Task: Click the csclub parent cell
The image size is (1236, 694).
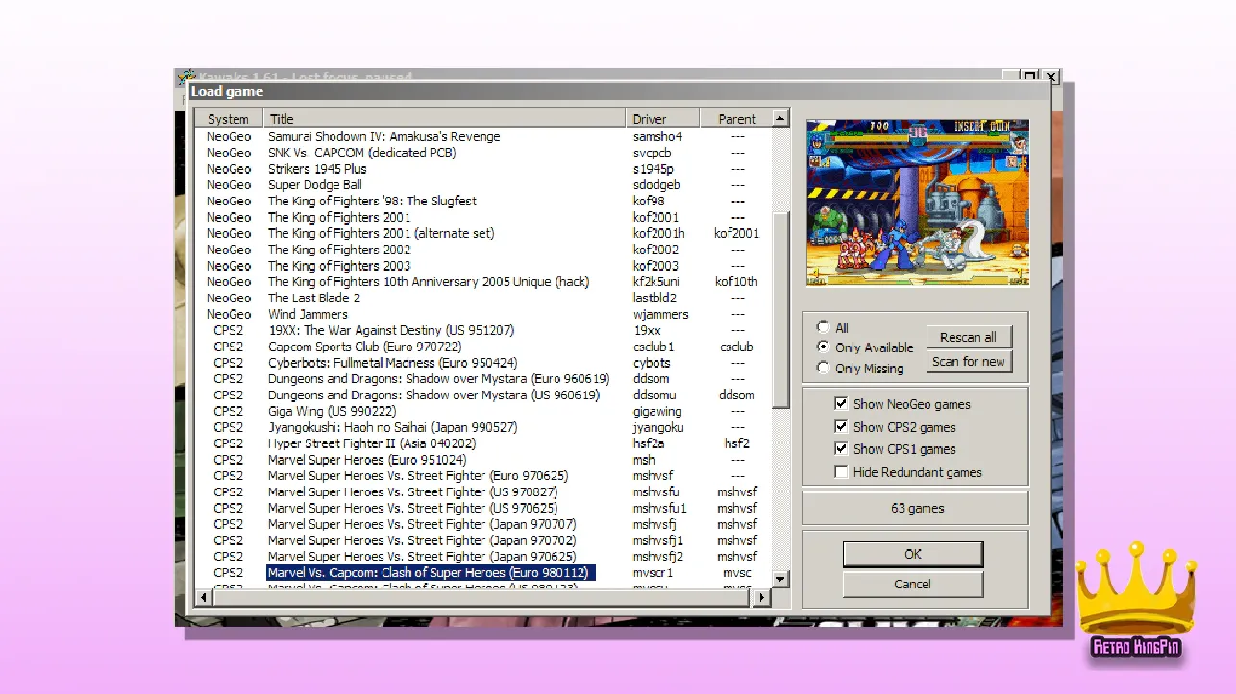Action: (x=736, y=347)
